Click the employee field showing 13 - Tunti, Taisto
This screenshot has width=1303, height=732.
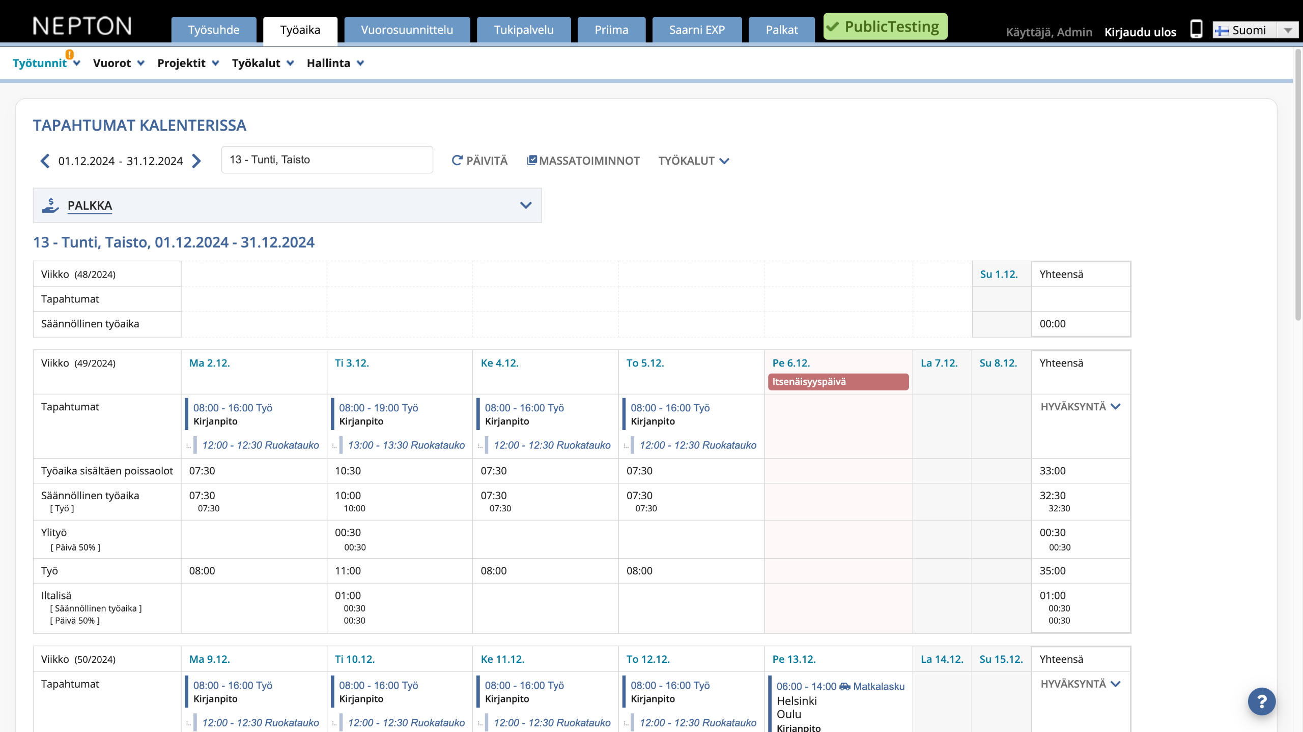327,160
